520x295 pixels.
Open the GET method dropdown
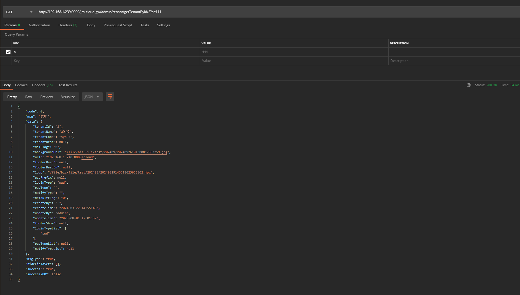pyautogui.click(x=19, y=12)
